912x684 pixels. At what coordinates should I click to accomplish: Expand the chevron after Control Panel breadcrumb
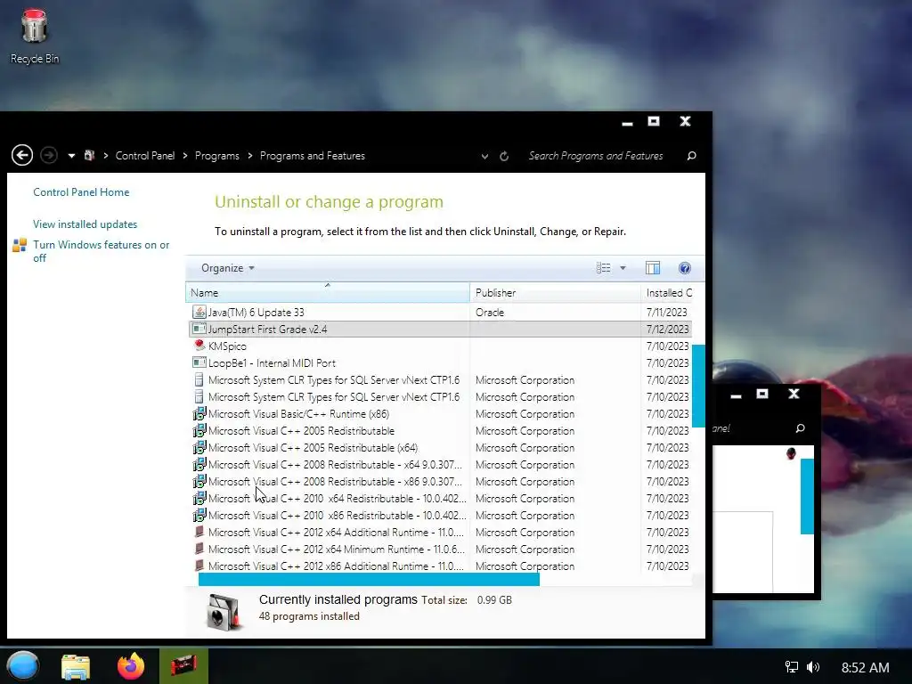pyautogui.click(x=185, y=156)
